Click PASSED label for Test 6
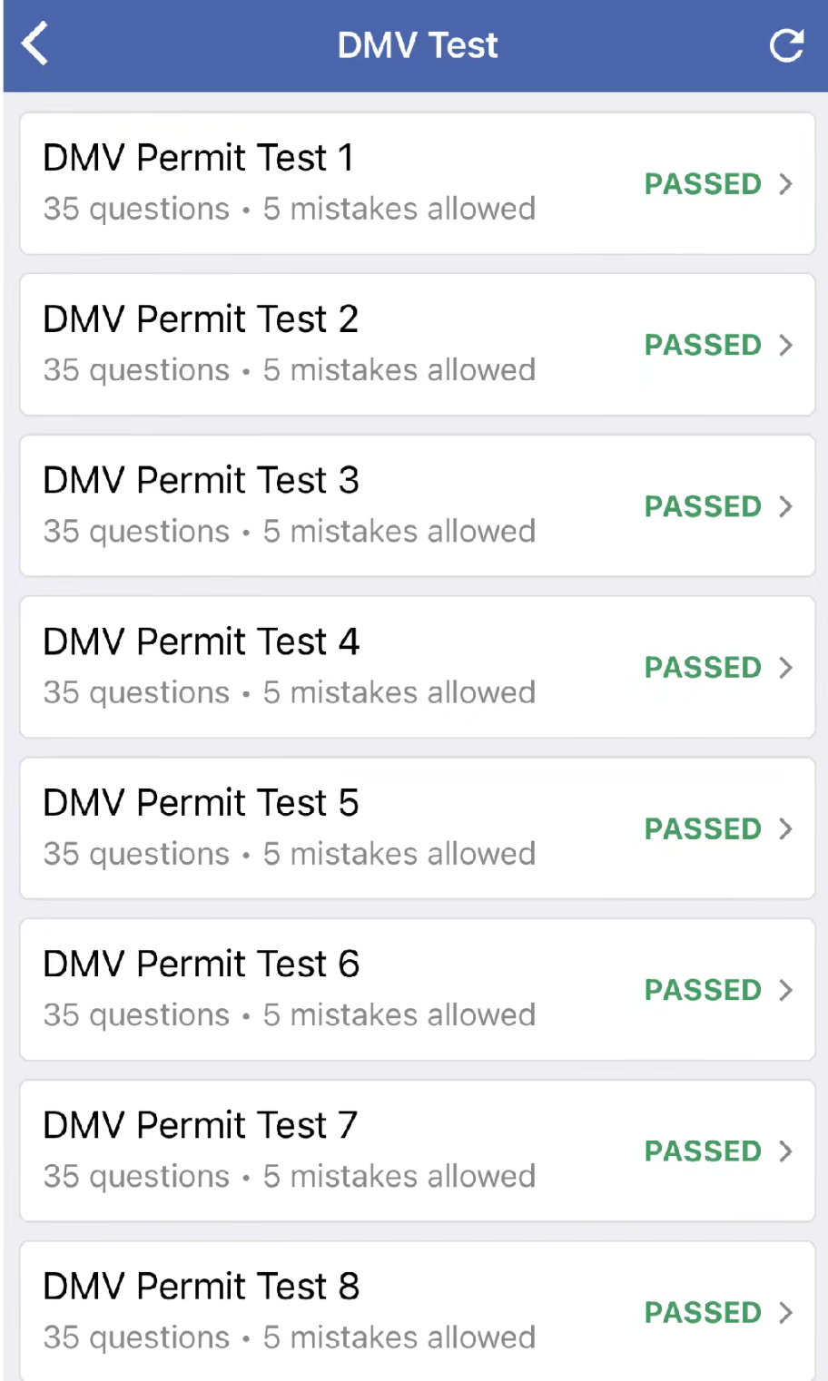Screen dimensions: 828x1381 703,990
